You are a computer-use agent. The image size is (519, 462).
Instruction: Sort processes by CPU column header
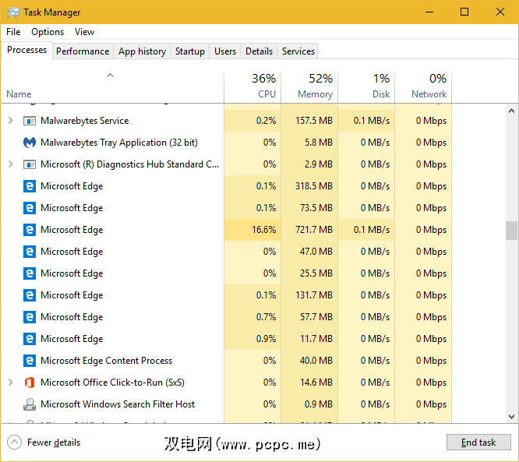tap(252, 86)
